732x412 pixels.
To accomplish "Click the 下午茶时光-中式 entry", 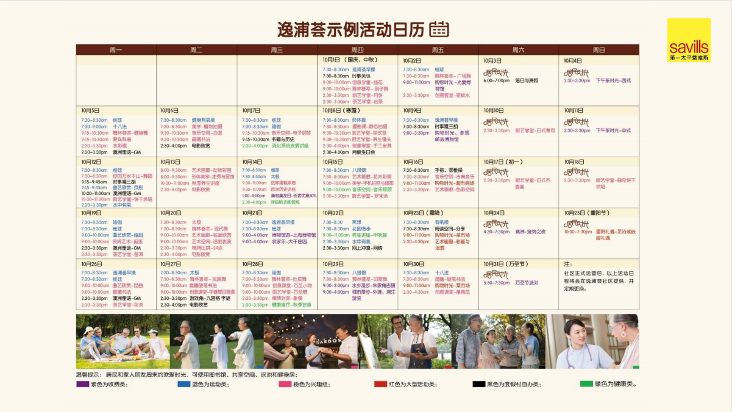I will point(613,130).
